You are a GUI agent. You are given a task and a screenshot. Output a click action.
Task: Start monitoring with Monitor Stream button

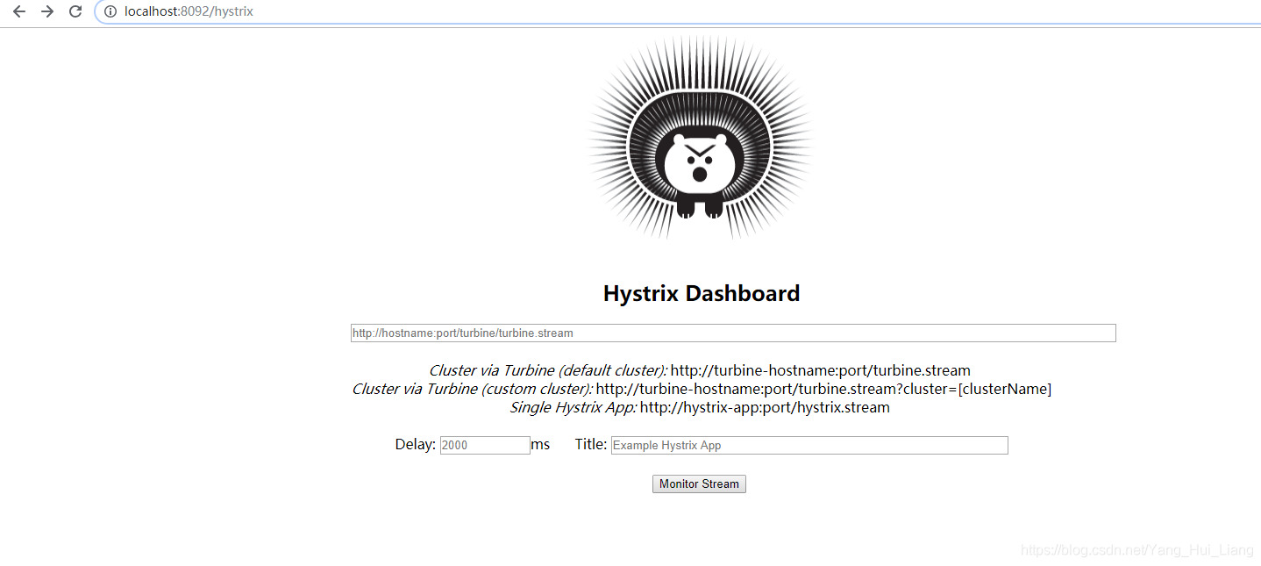pyautogui.click(x=699, y=484)
